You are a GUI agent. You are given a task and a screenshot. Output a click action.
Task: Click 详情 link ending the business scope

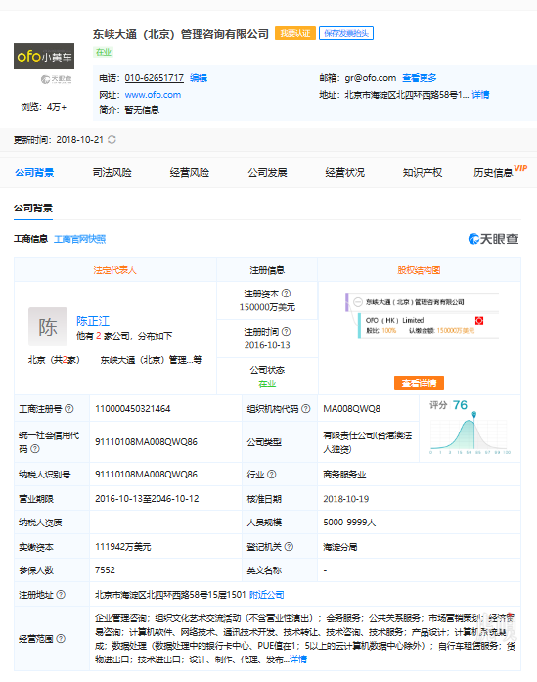pyautogui.click(x=298, y=659)
